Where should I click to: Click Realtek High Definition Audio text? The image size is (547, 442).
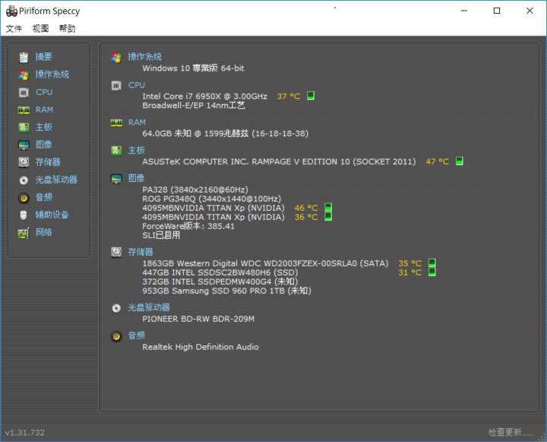coord(201,347)
